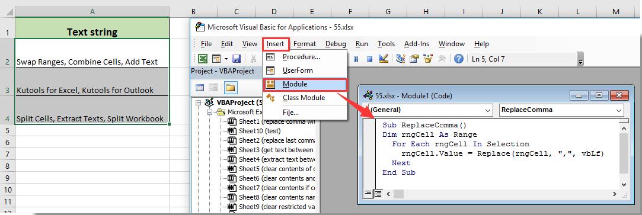Image resolution: width=642 pixels, height=215 pixels.
Task: Click the code window horizontal scroll right arrow
Action: click(x=614, y=194)
